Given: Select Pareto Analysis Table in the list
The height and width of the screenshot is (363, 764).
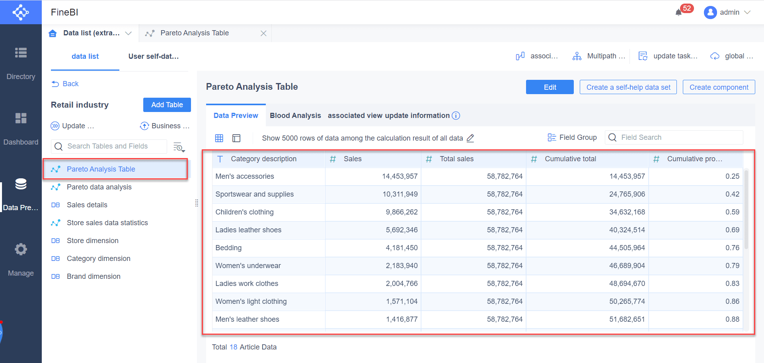Looking at the screenshot, I should pyautogui.click(x=115, y=169).
